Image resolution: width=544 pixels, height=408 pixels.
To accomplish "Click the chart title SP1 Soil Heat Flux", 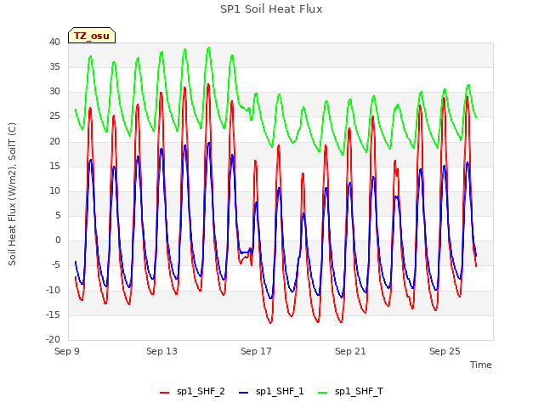I will (271, 9).
